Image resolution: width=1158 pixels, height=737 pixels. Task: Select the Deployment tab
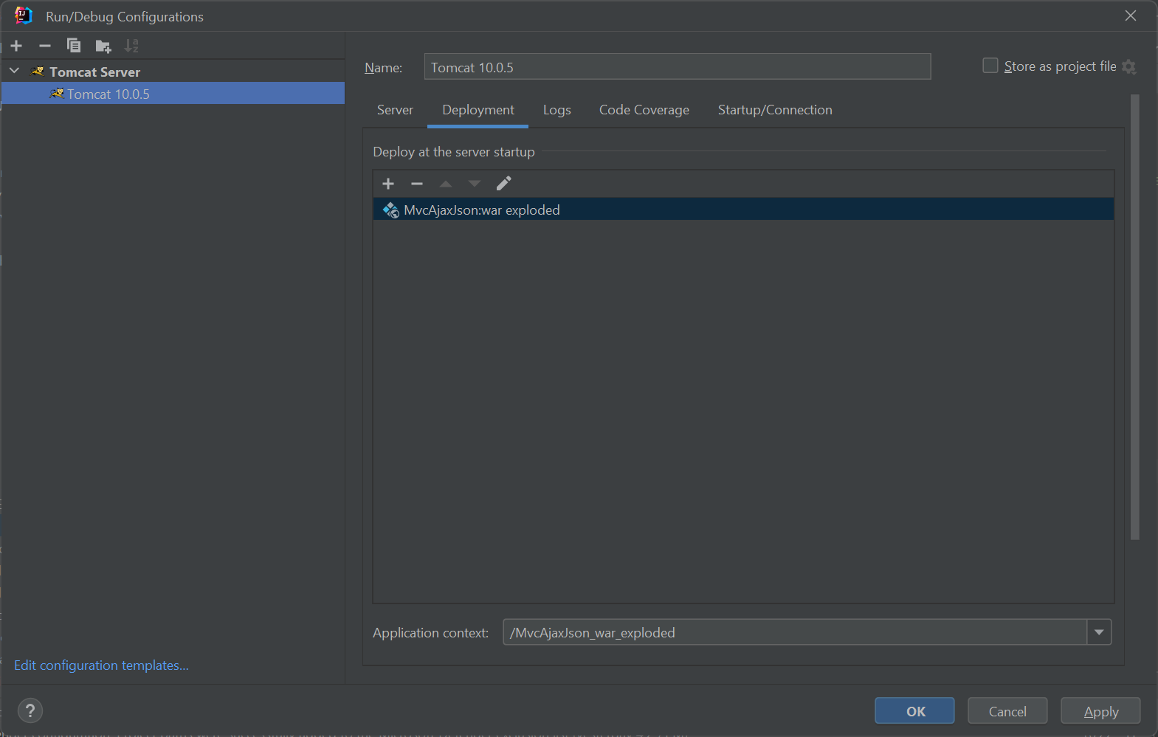coord(478,110)
